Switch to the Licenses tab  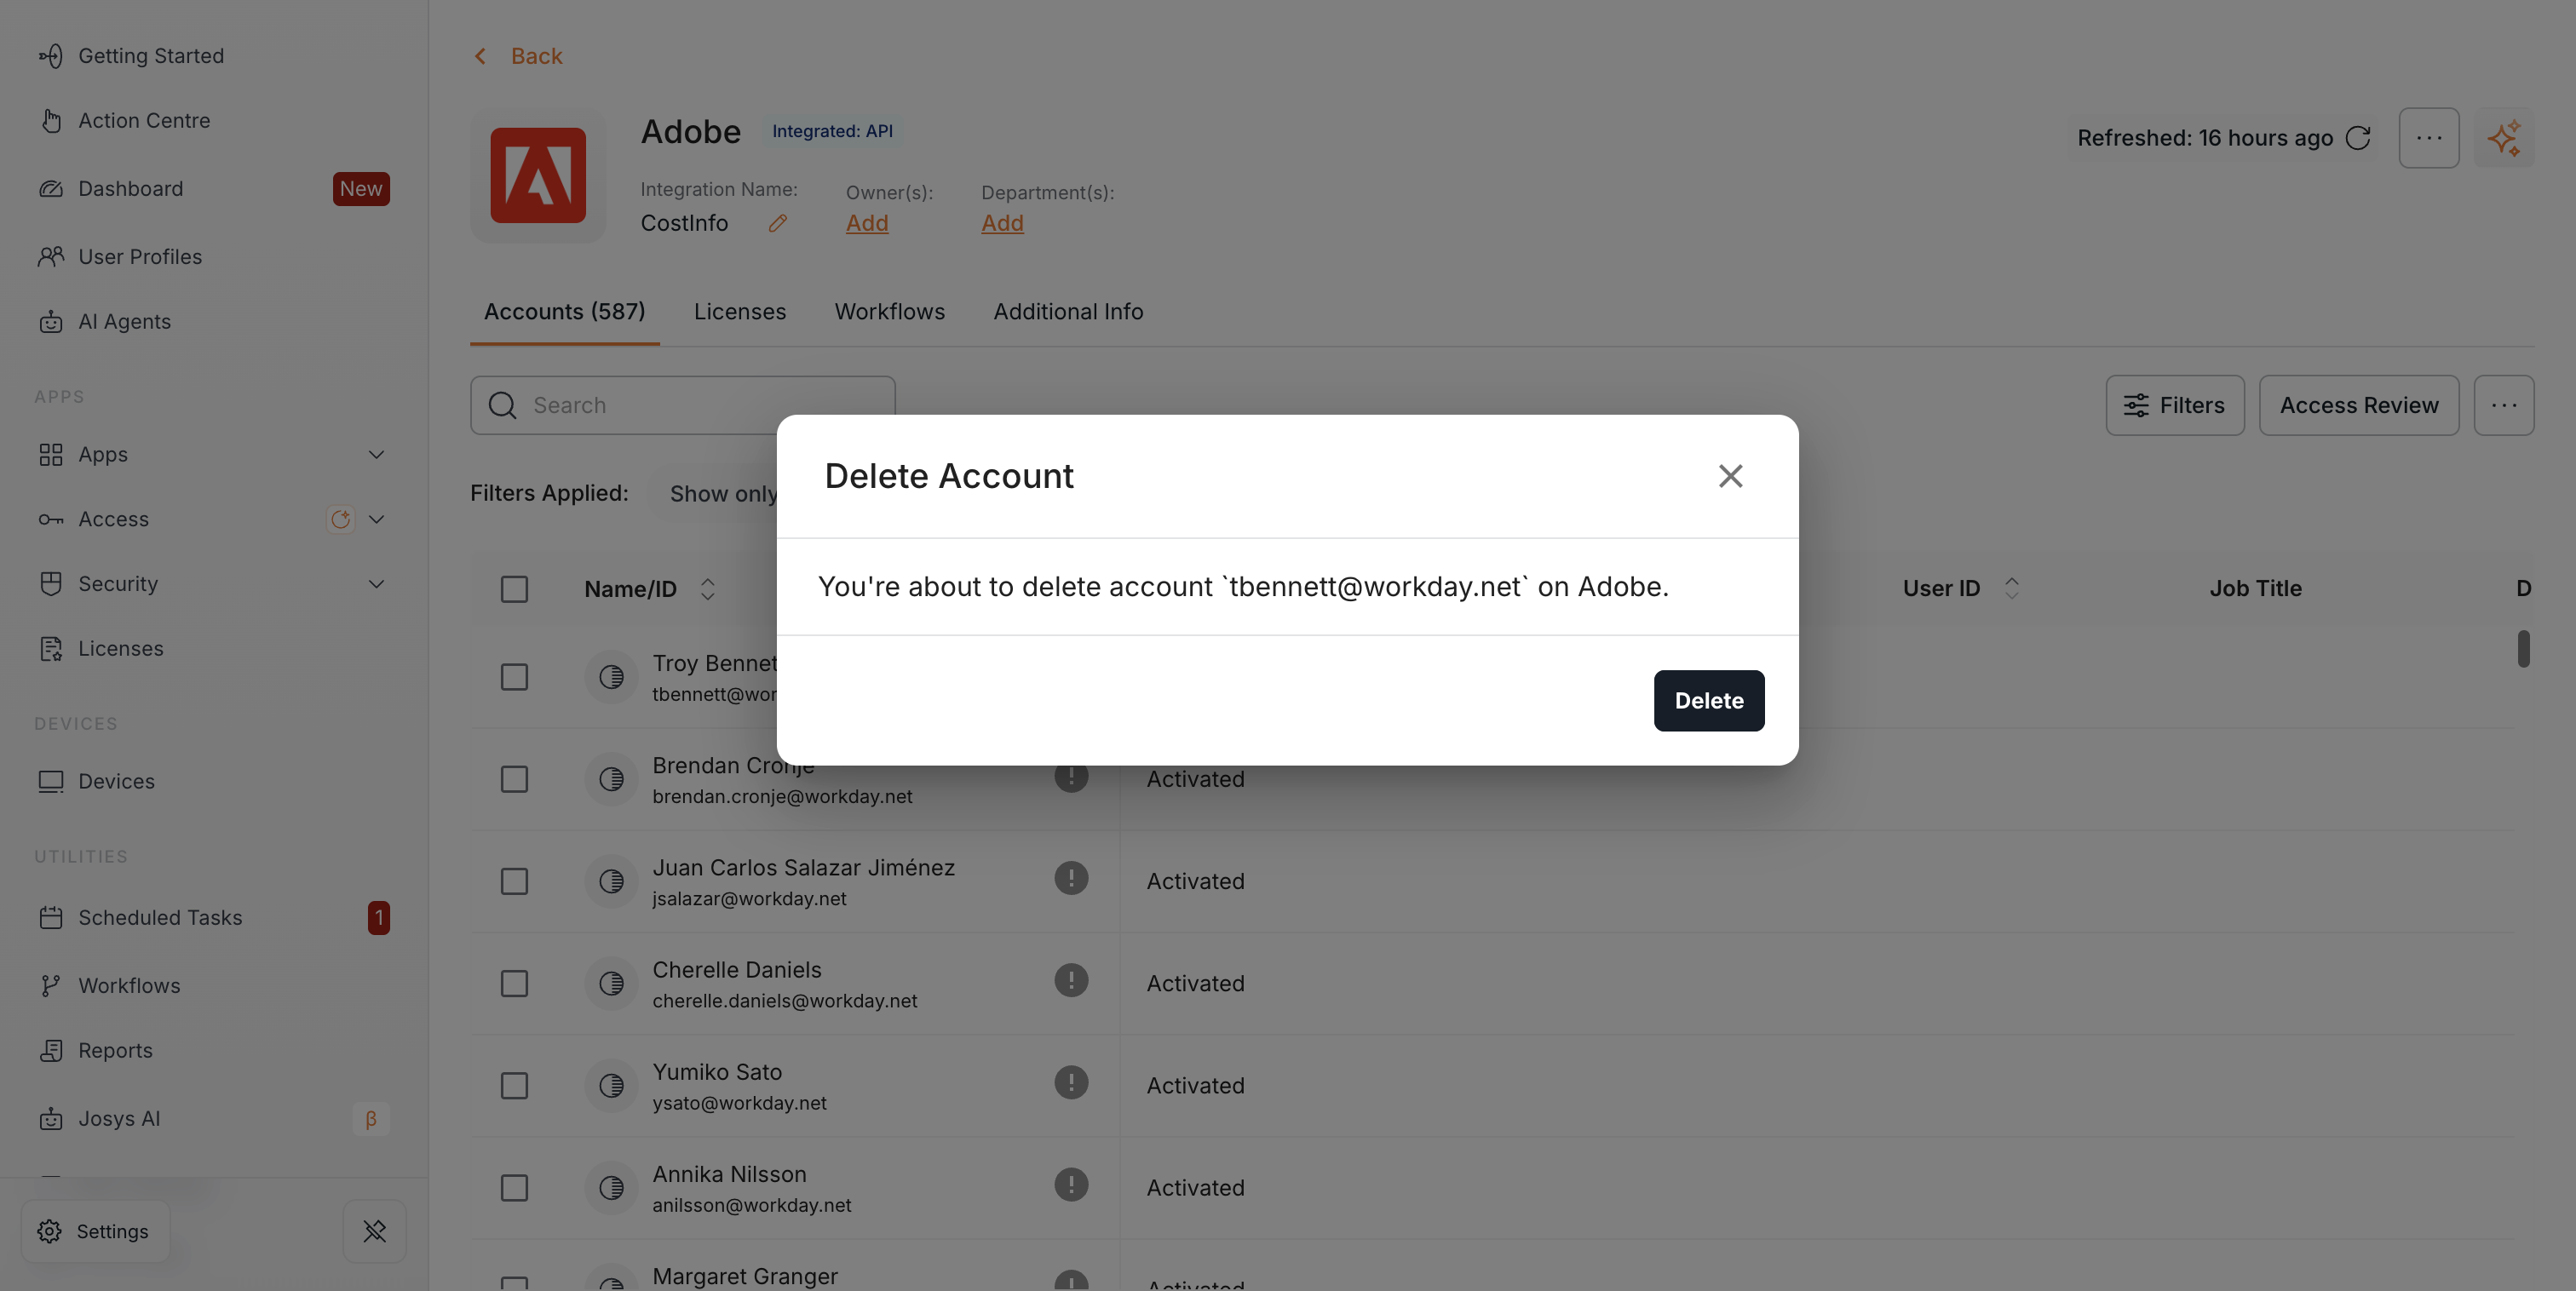(x=740, y=312)
